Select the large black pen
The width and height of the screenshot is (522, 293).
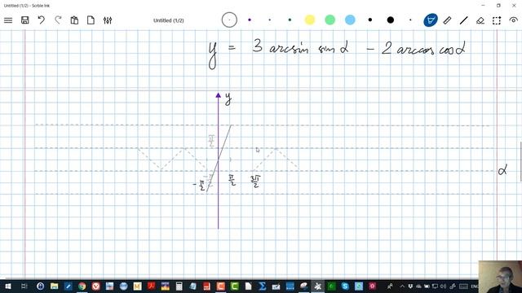[x=391, y=20]
